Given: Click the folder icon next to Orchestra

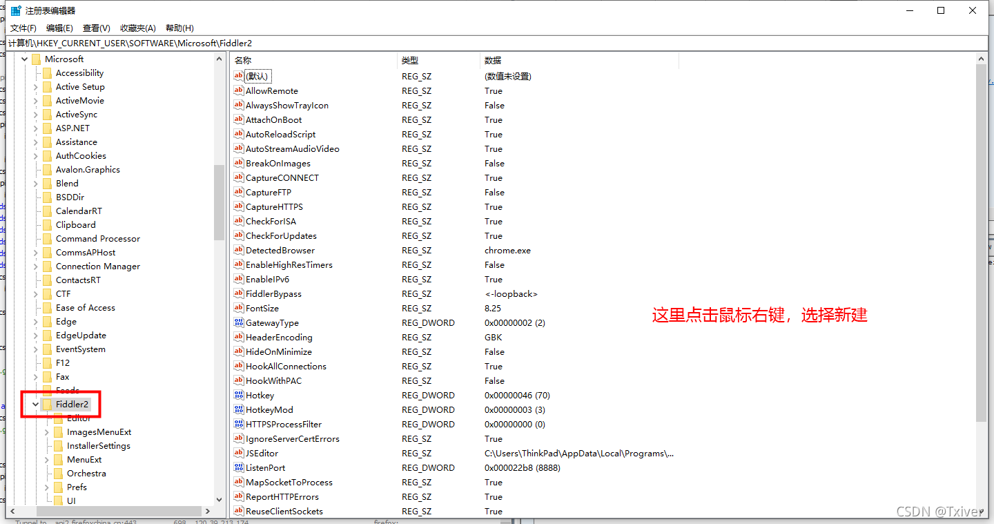Looking at the screenshot, I should [58, 473].
